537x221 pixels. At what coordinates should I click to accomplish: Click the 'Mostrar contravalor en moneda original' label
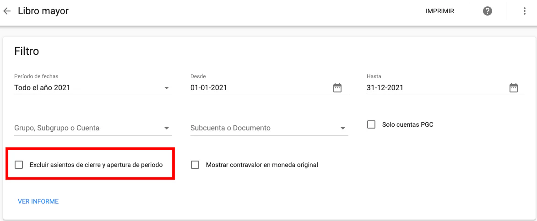point(262,165)
